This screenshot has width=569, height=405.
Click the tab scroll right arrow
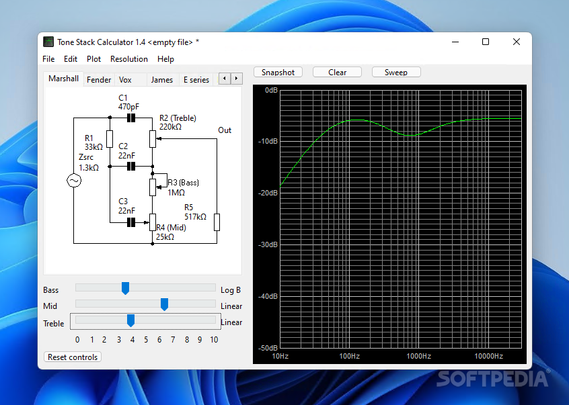click(237, 79)
